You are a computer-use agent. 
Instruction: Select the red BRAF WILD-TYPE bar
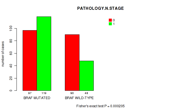pyautogui.click(x=72, y=62)
